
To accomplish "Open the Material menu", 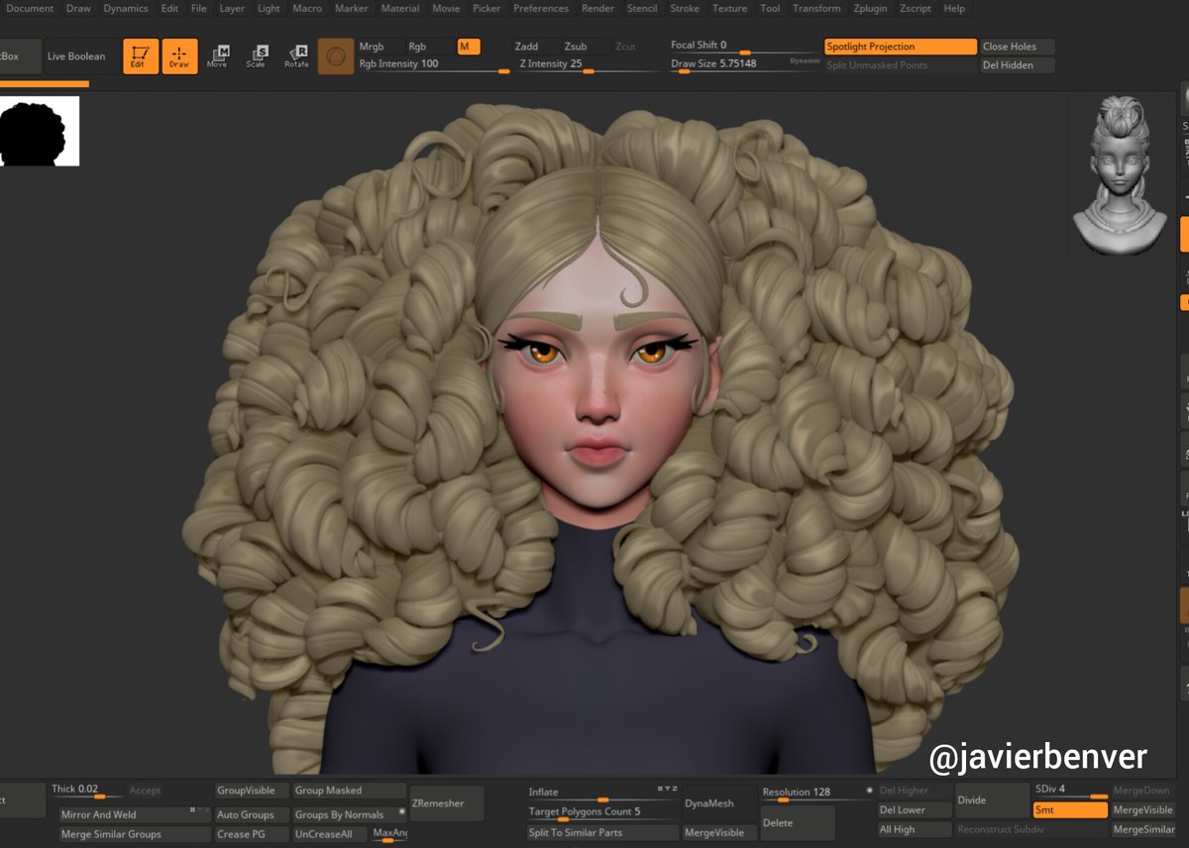I will pyautogui.click(x=400, y=8).
